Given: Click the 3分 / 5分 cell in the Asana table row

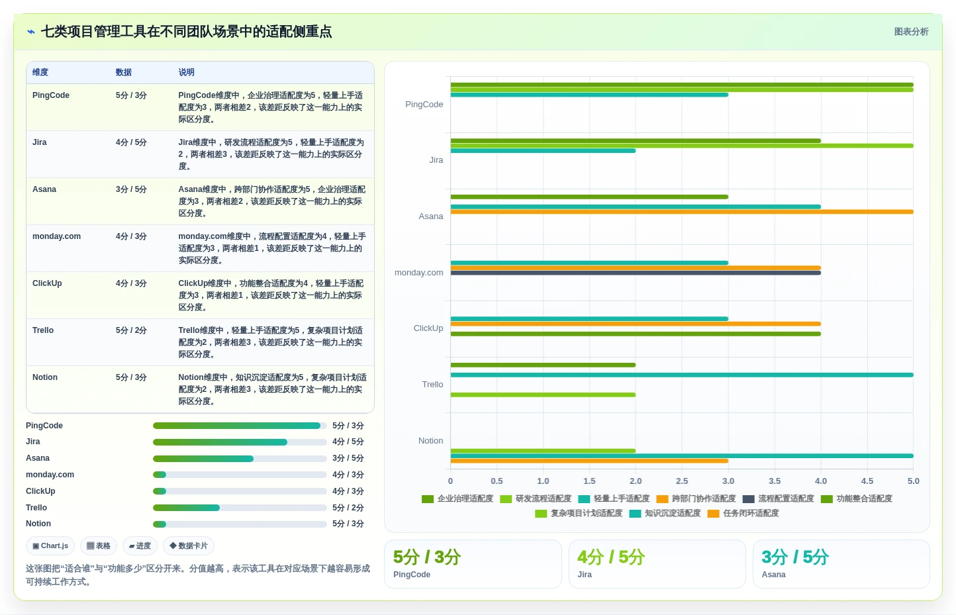Looking at the screenshot, I should [131, 189].
